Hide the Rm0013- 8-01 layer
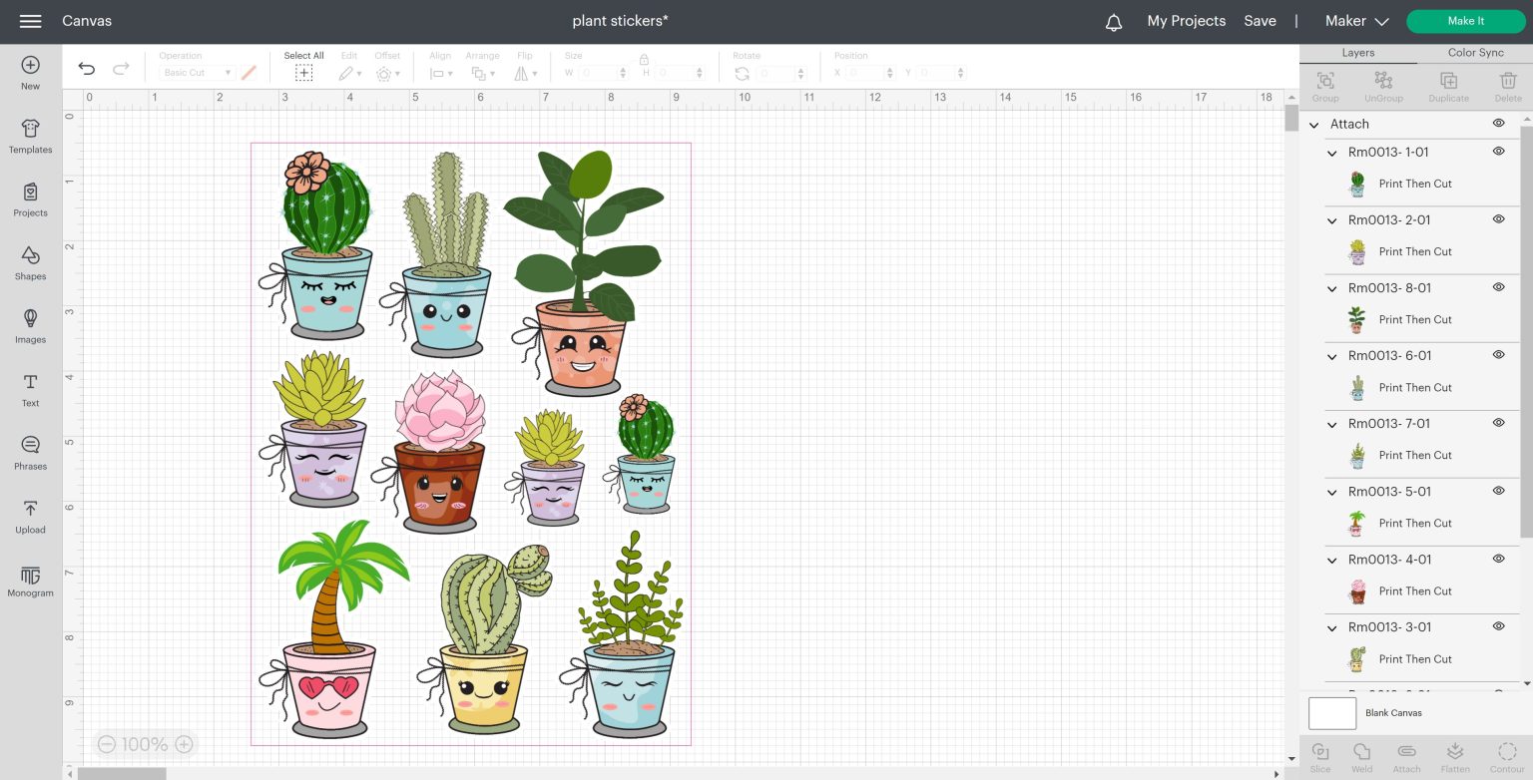1533x780 pixels. click(x=1498, y=287)
